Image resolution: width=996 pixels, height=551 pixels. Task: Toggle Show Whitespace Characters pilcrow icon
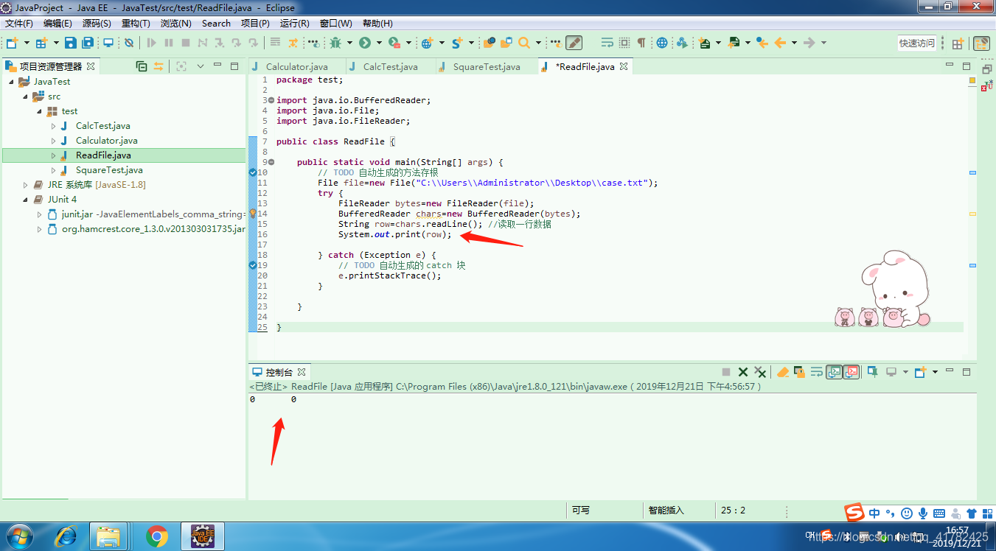point(641,43)
